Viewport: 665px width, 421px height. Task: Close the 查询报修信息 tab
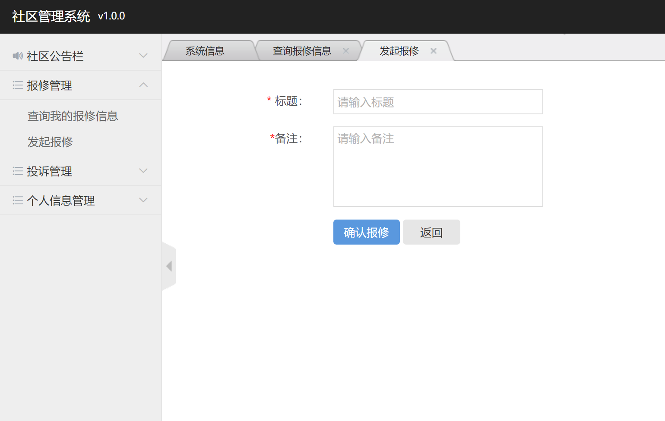(346, 50)
